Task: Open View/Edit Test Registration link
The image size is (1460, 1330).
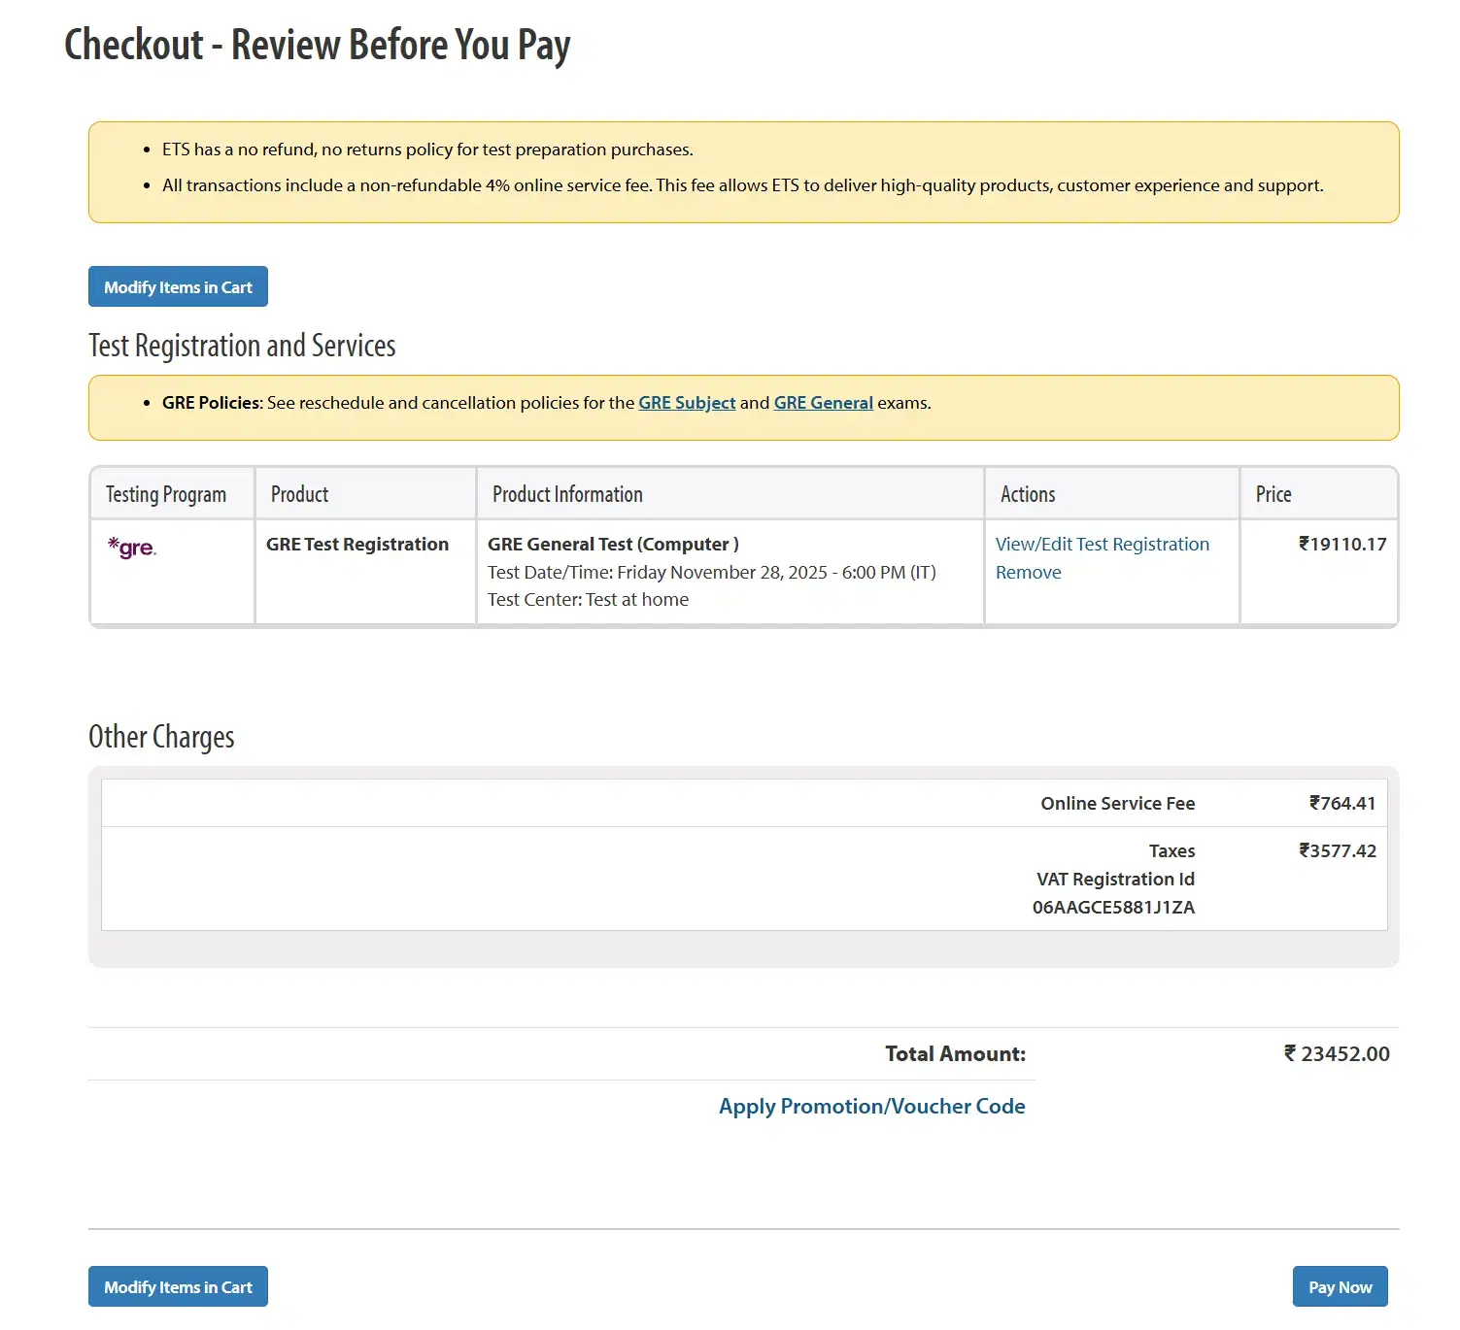Action: click(1102, 545)
